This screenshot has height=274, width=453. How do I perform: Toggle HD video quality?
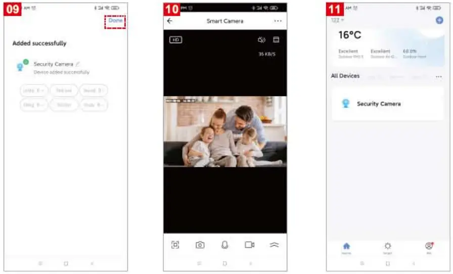[175, 40]
